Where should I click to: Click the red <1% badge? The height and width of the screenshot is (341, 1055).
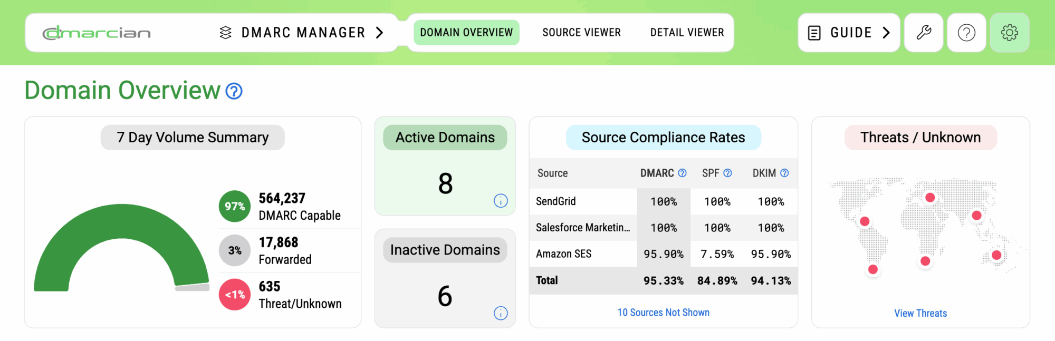235,295
